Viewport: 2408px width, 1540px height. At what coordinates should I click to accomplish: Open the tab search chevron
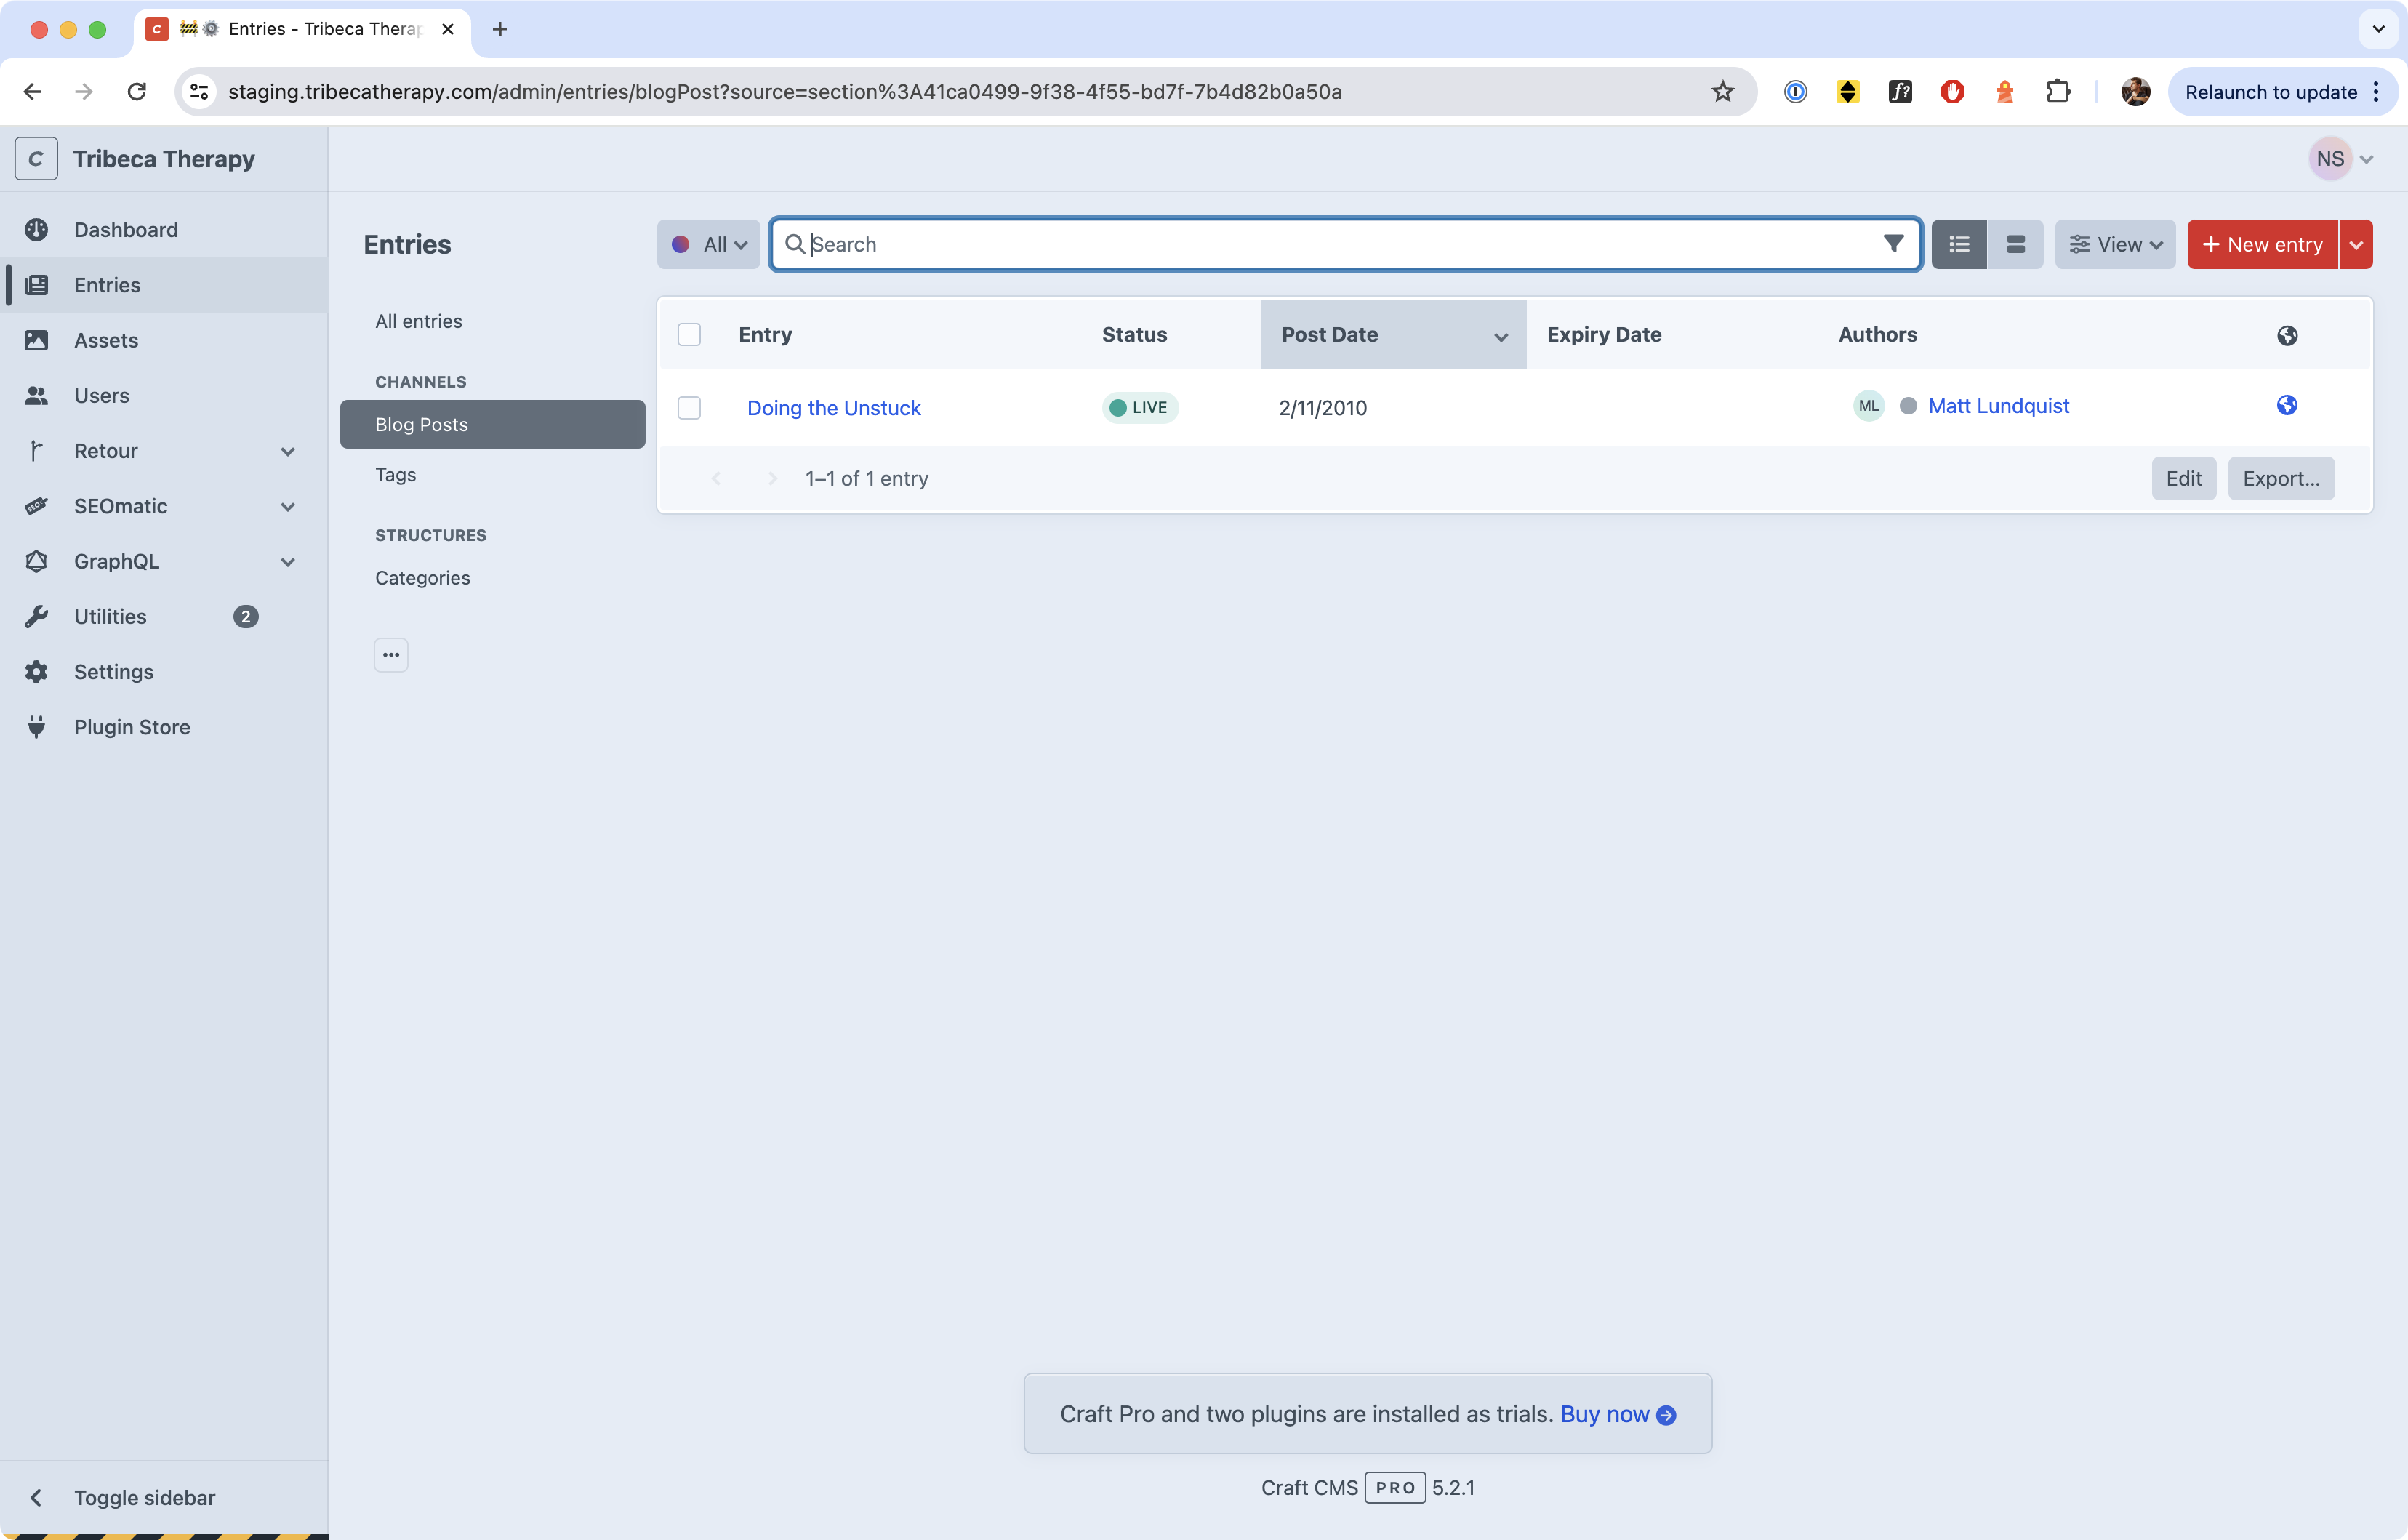[x=2378, y=29]
